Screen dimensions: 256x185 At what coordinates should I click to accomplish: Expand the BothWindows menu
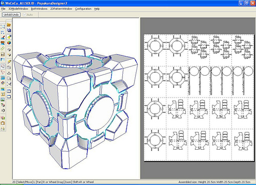pyautogui.click(x=39, y=9)
